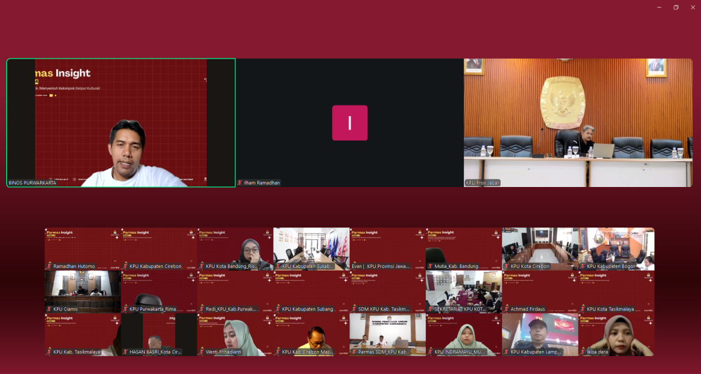Click the Ilham Ramadhan initial avatar
Viewport: 701px width, 374px height.
(x=350, y=123)
